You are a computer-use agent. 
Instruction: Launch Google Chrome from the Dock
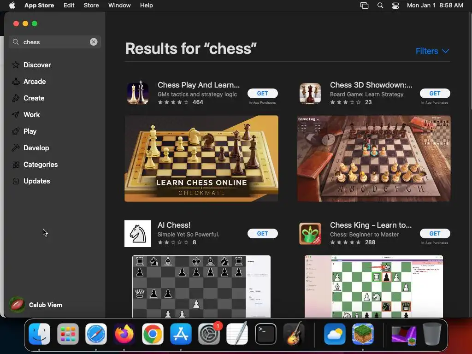click(153, 334)
